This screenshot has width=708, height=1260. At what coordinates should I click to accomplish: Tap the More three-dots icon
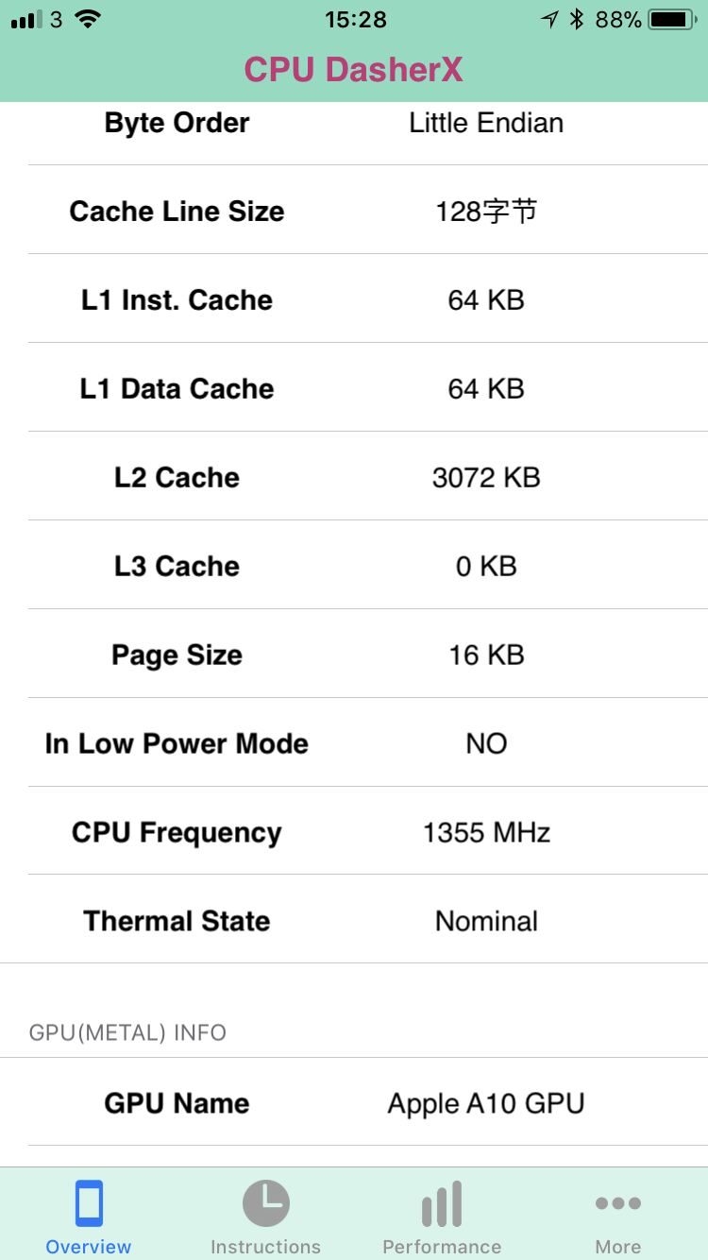point(618,1203)
